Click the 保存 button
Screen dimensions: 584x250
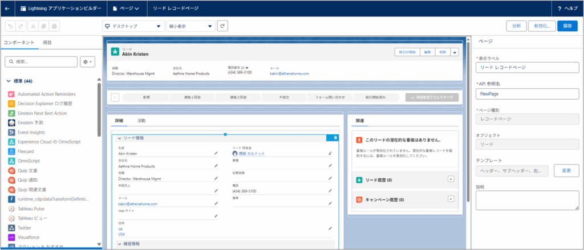567,26
